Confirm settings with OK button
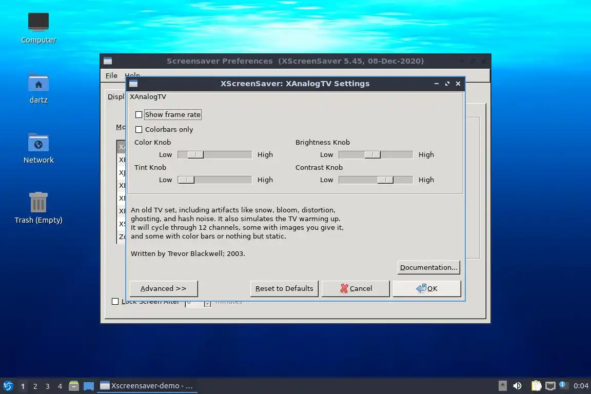 coord(427,288)
